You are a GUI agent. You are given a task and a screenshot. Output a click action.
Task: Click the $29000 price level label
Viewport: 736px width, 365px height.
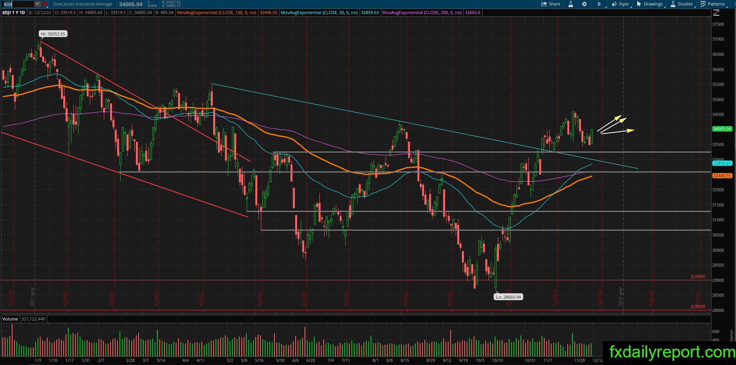698,276
